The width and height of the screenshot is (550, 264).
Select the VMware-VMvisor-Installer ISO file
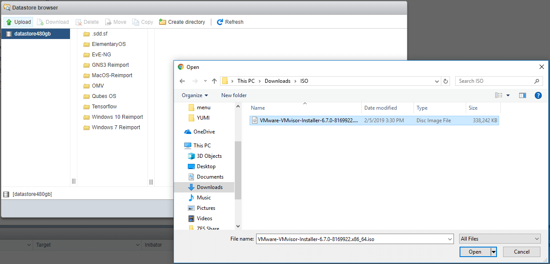374,121
